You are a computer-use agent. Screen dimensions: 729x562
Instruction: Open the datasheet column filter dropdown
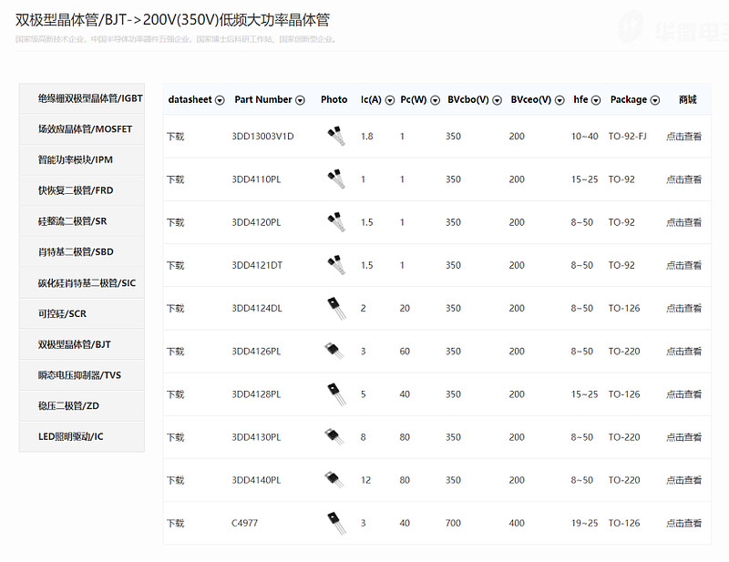pyautogui.click(x=220, y=100)
